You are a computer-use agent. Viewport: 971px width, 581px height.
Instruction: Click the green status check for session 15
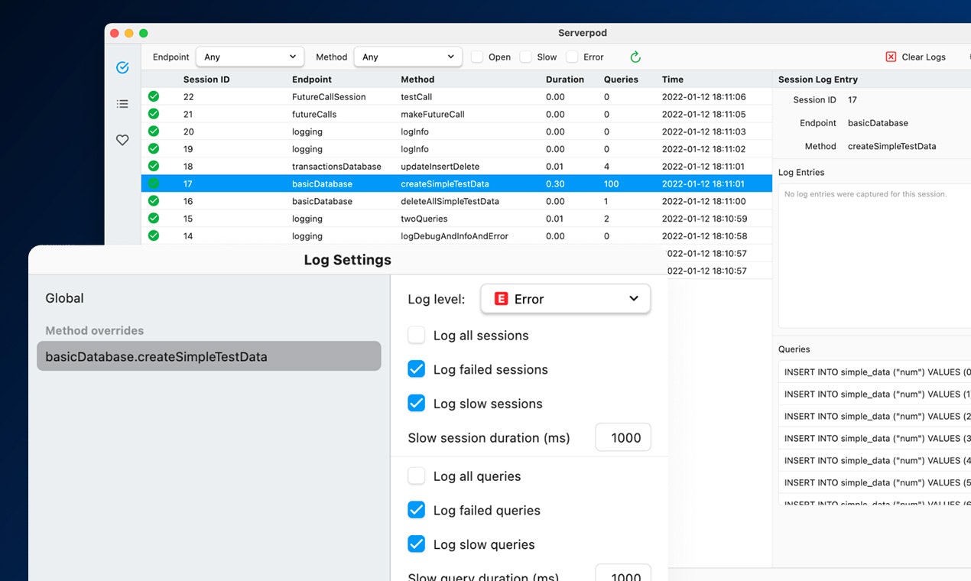pyautogui.click(x=154, y=218)
